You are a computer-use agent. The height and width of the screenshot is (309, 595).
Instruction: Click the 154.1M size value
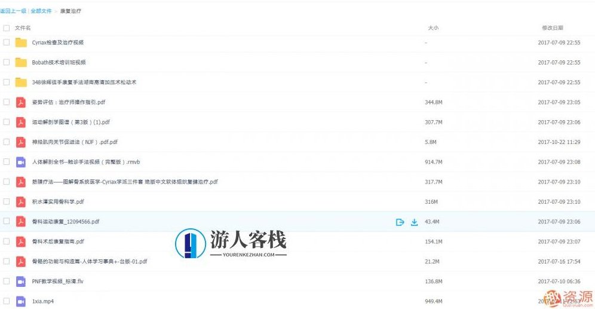click(x=434, y=241)
